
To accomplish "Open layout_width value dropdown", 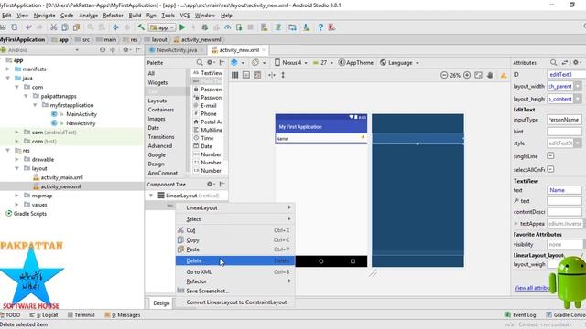I will coord(578,86).
